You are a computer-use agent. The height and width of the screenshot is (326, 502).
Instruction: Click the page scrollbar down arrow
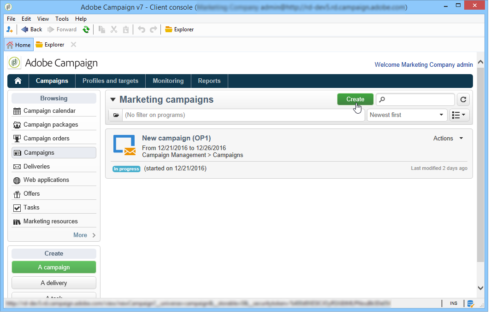coord(480,288)
